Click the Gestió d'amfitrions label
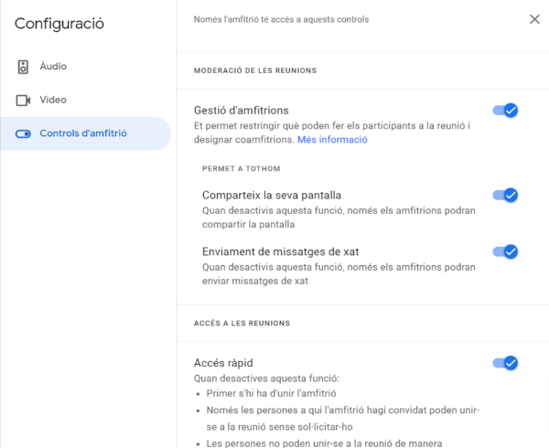Screen dimensions: 549x448 click(x=242, y=111)
